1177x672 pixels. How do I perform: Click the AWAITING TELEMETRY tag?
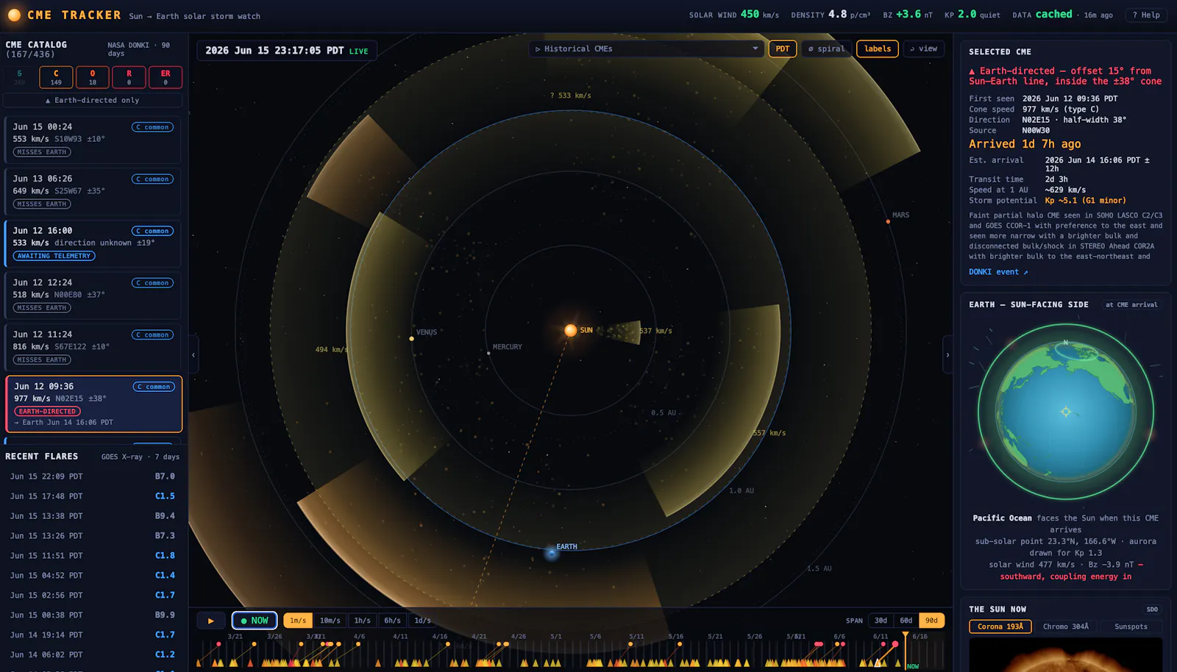pos(54,256)
